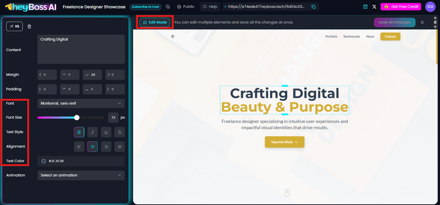Toggle Bold text style
The width and height of the screenshot is (440, 205).
pyautogui.click(x=79, y=132)
